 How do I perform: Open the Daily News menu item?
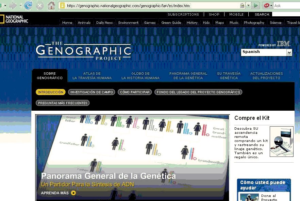click(104, 22)
